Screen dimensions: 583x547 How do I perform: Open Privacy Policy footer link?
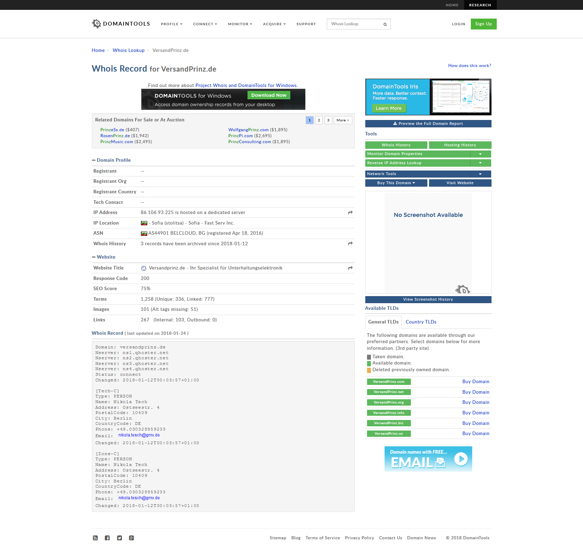[359, 538]
